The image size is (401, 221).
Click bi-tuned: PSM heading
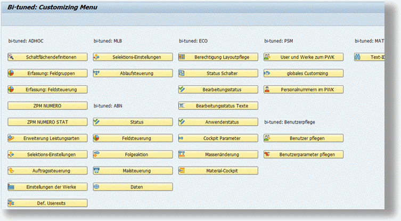(279, 41)
